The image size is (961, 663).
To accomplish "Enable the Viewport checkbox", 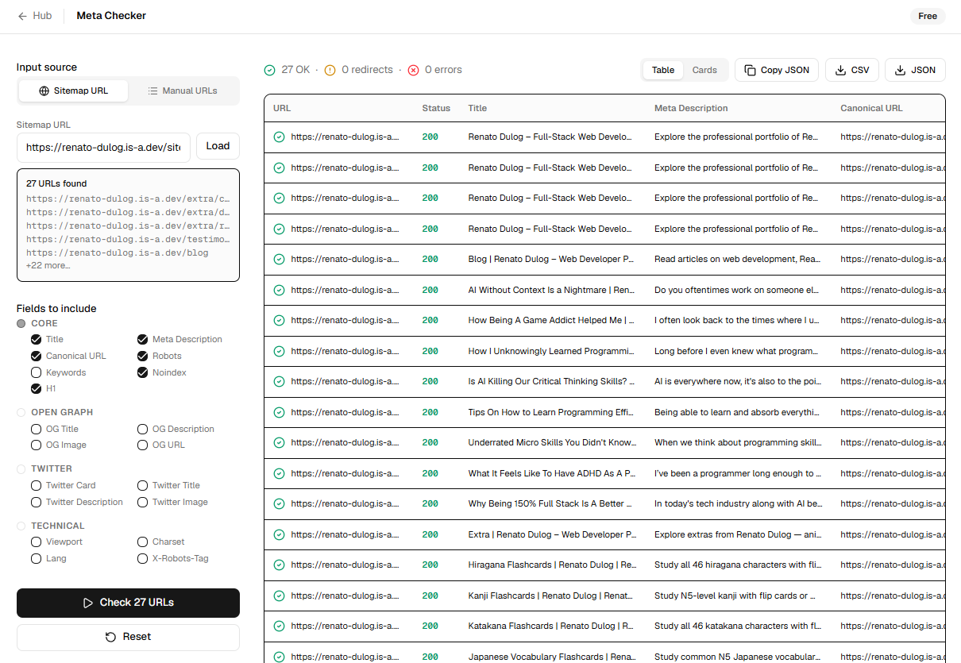I will point(36,542).
